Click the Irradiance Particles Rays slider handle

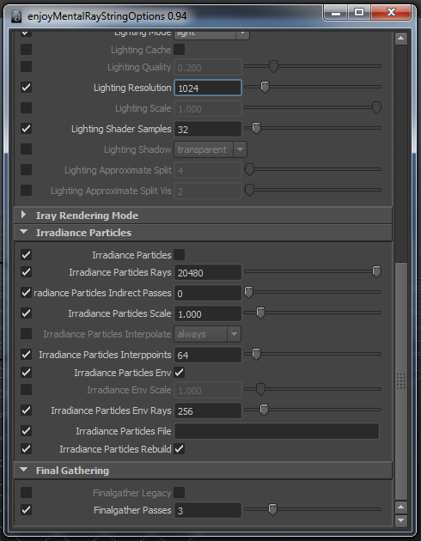point(376,271)
